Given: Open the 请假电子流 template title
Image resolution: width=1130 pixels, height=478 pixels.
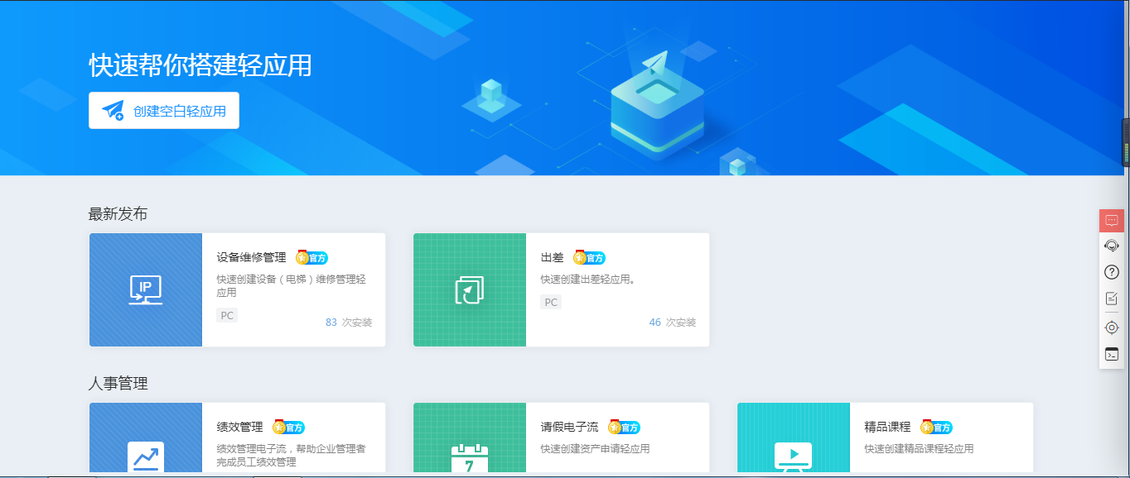Looking at the screenshot, I should tap(569, 427).
